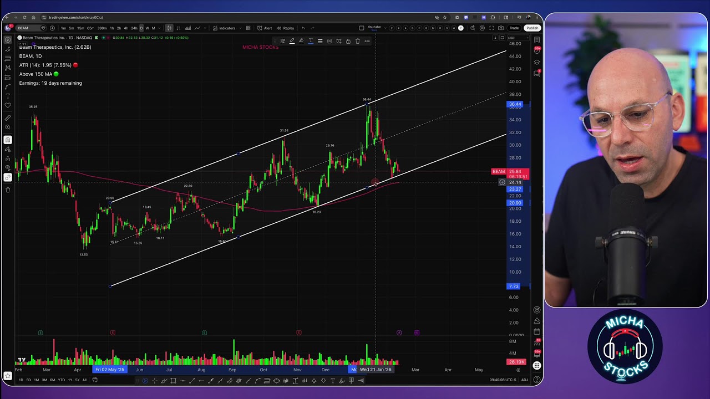This screenshot has height=399, width=710.
Task: Select the 3M date range
Action: (44, 380)
